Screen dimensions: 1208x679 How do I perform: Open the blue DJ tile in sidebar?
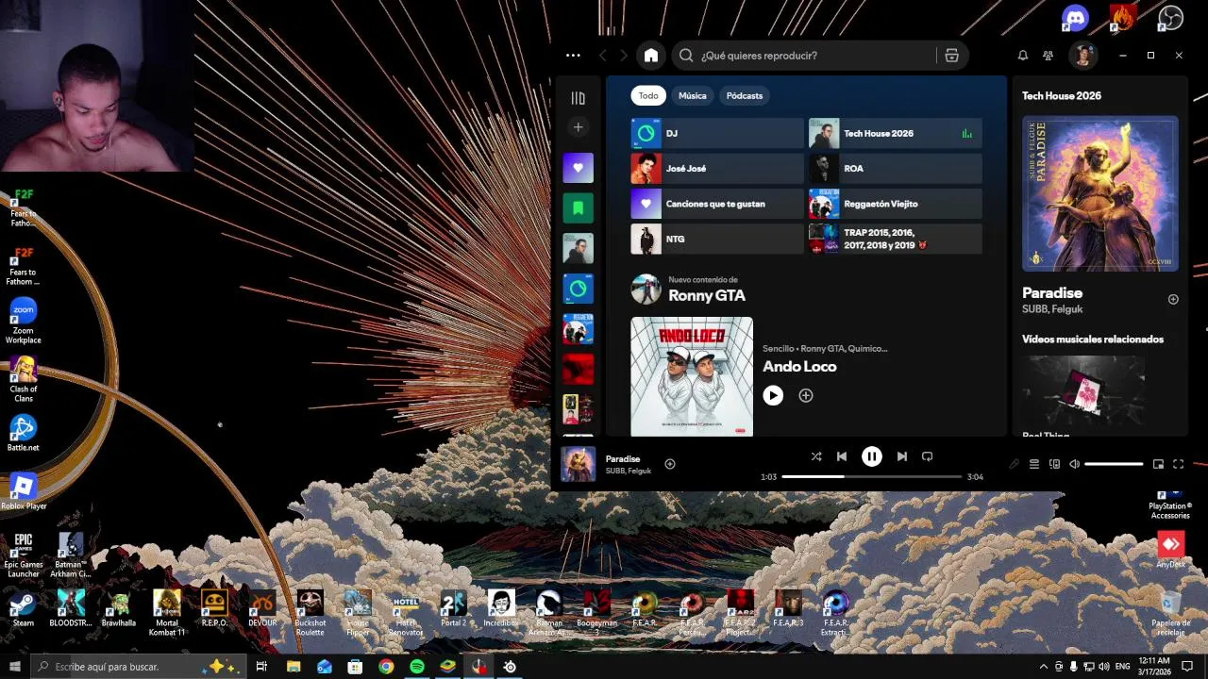tap(579, 289)
